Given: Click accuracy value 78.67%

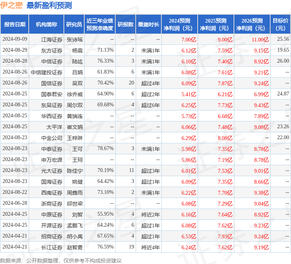Looking at the screenshot, I should [105, 148].
